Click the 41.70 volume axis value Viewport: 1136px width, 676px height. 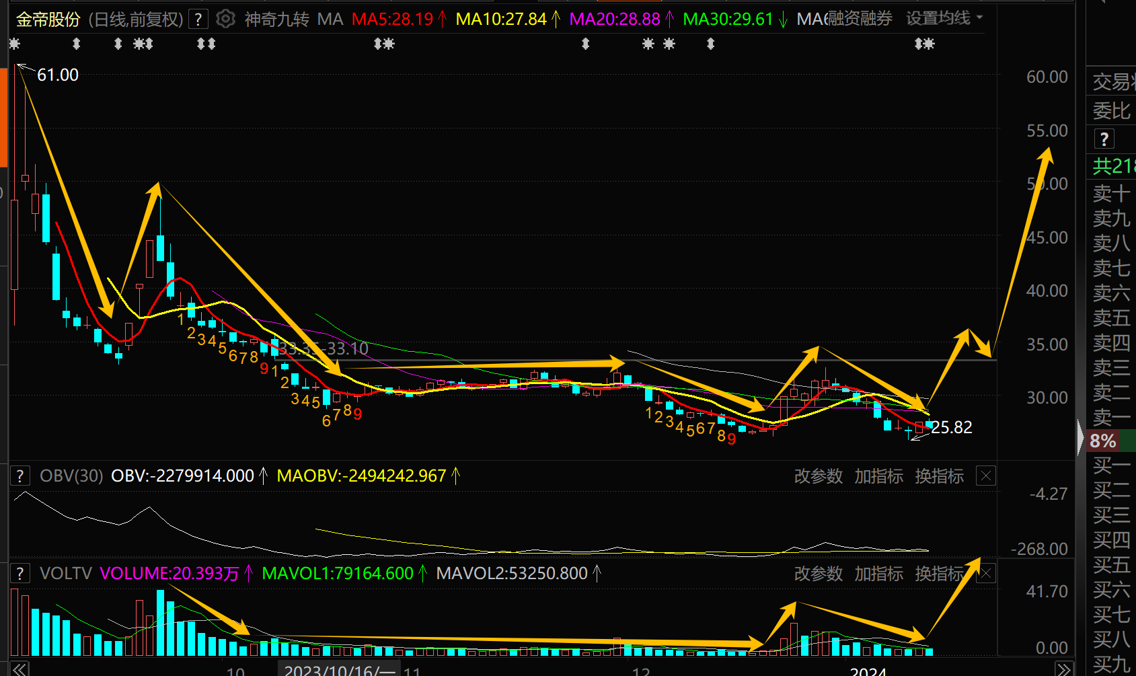[1047, 591]
